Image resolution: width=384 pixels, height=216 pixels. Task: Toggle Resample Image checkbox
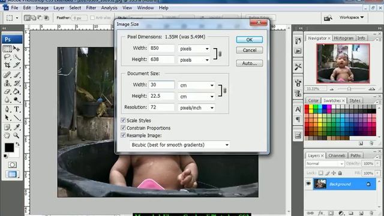coord(123,135)
